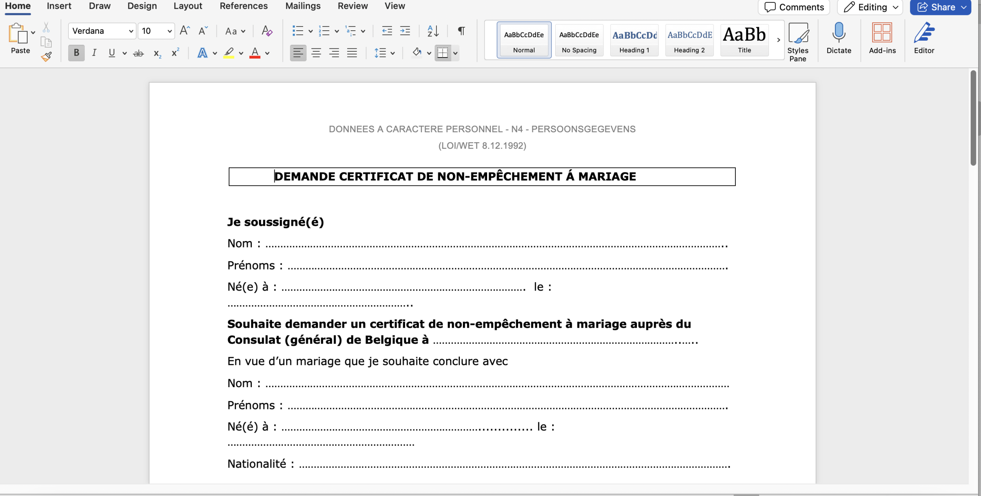Clear all formatting with eraser A icon
Image resolution: width=981 pixels, height=496 pixels.
[267, 31]
